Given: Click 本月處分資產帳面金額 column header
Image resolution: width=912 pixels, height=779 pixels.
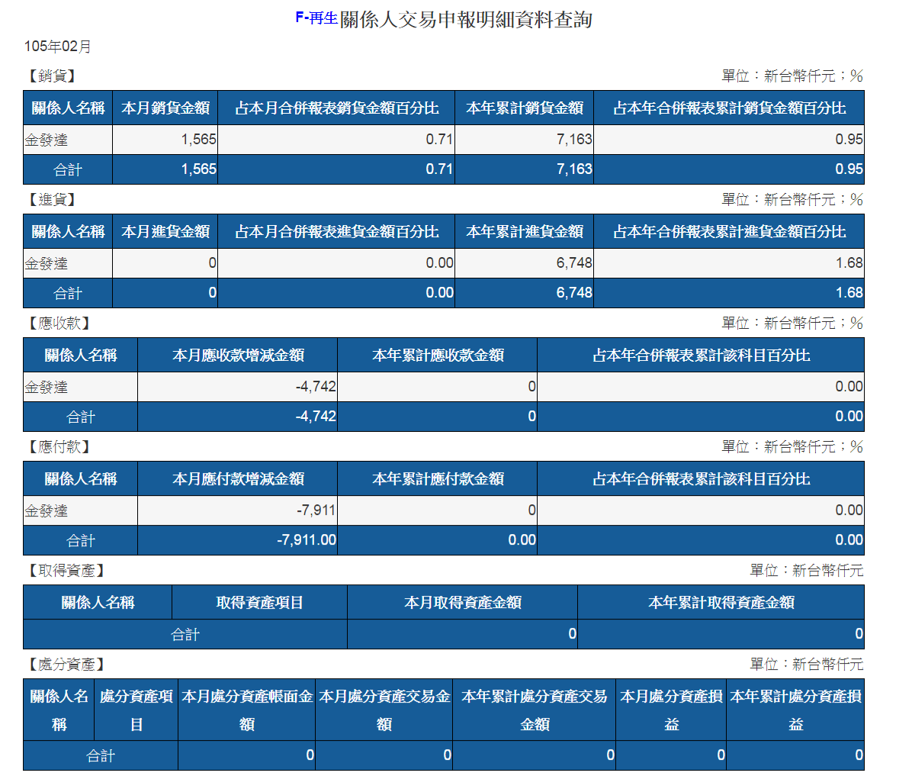Looking at the screenshot, I should [x=246, y=710].
